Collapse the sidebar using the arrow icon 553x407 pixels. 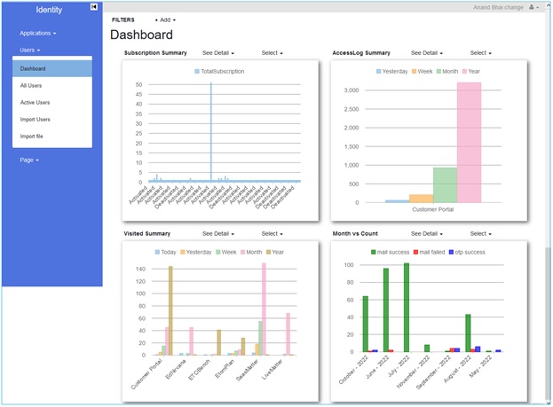click(x=94, y=7)
